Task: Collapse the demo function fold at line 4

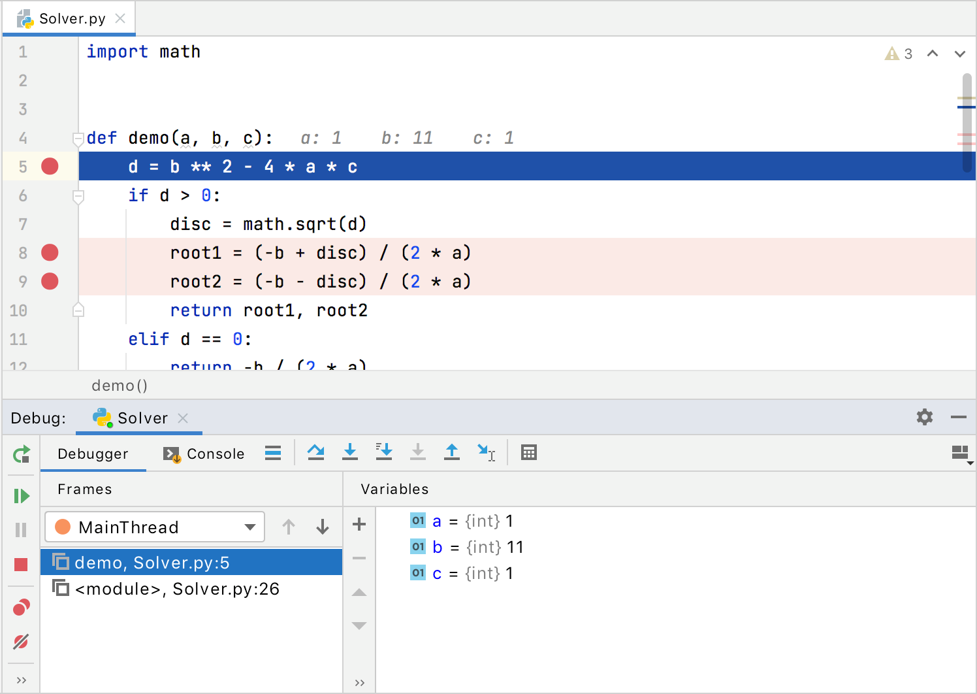Action: (78, 138)
